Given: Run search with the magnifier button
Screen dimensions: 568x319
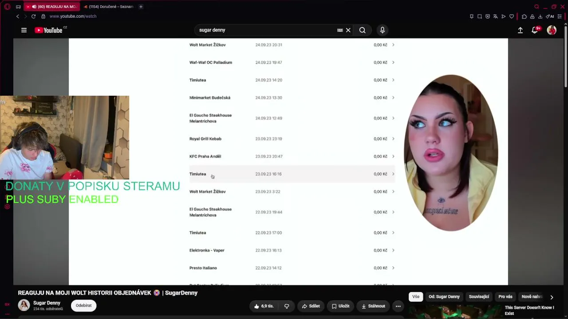Looking at the screenshot, I should pos(363,30).
